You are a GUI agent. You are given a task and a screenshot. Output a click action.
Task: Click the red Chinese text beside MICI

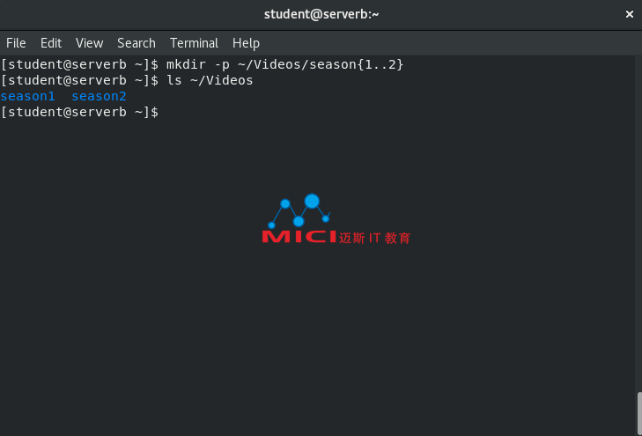pyautogui.click(x=374, y=238)
